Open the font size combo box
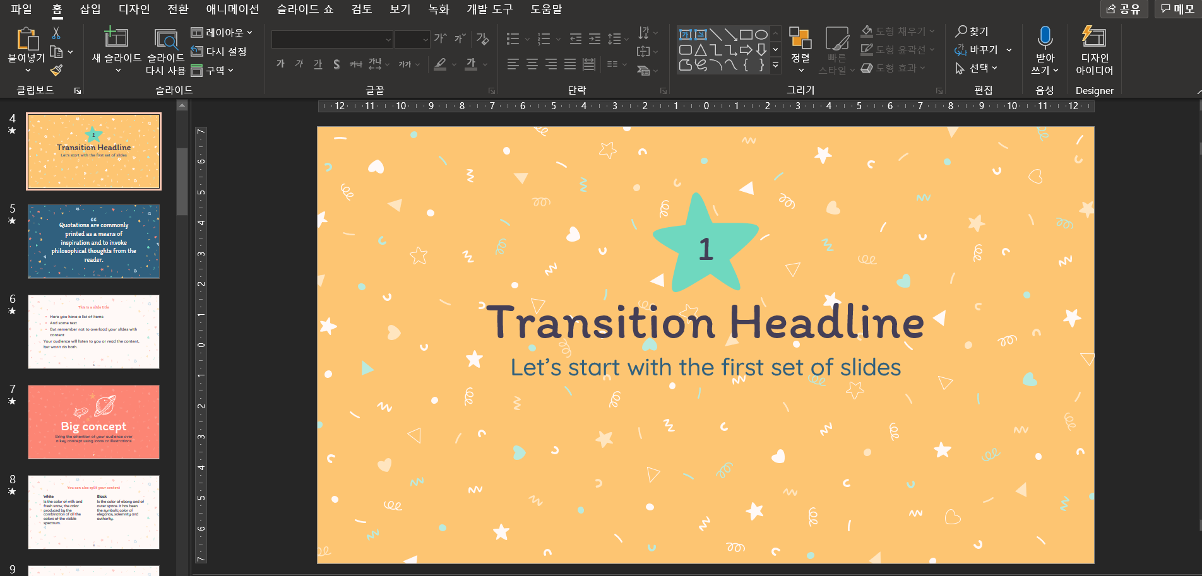 pyautogui.click(x=413, y=39)
